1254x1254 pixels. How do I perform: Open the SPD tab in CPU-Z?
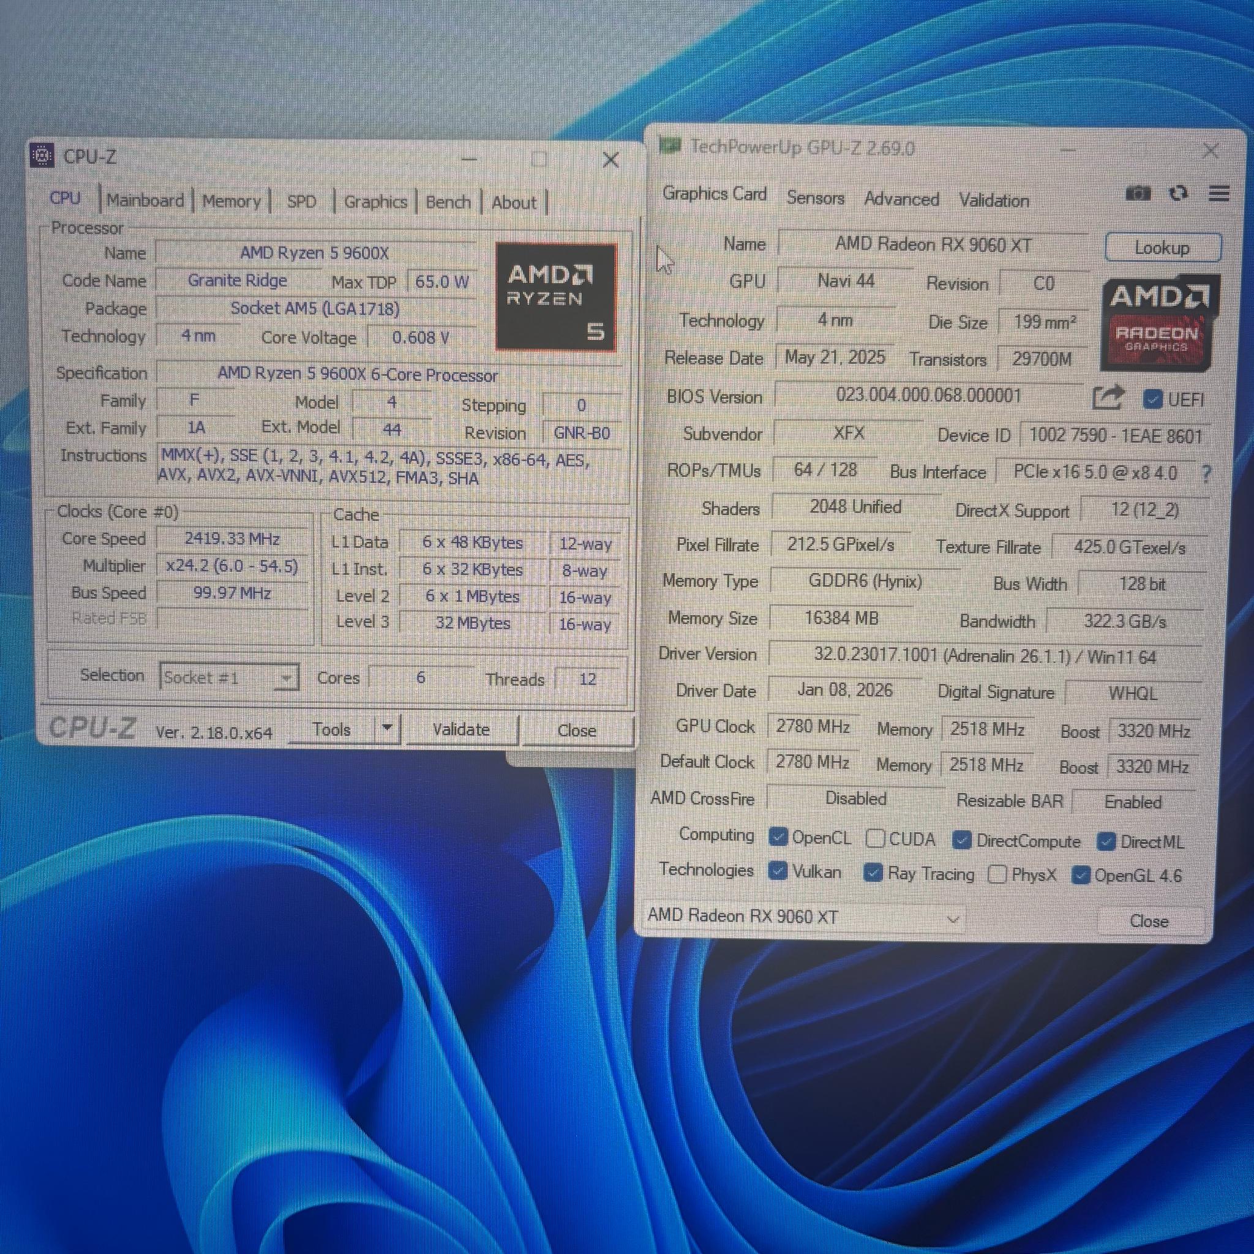[x=301, y=201]
